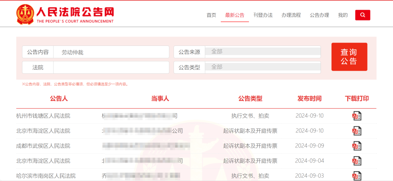
Task: Open the 公告来源 dropdown
Action: tap(263, 51)
